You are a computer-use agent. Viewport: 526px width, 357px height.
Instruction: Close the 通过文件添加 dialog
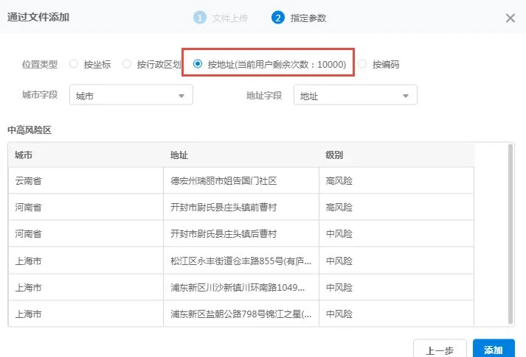tap(510, 18)
